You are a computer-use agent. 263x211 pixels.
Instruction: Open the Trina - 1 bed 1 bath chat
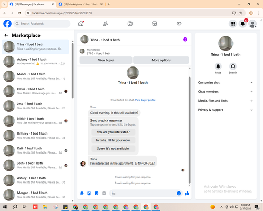point(35,46)
